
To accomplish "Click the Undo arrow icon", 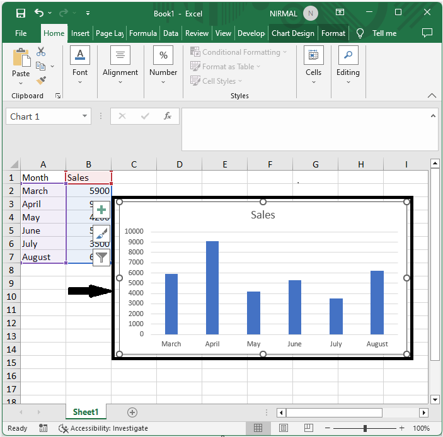I will click(39, 13).
